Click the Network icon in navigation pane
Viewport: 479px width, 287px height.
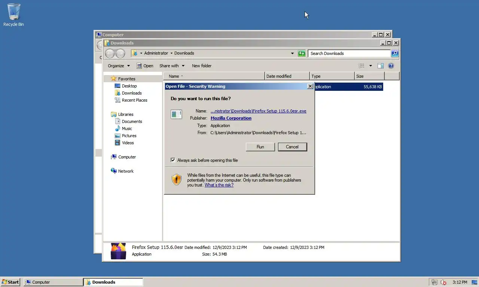coord(114,171)
